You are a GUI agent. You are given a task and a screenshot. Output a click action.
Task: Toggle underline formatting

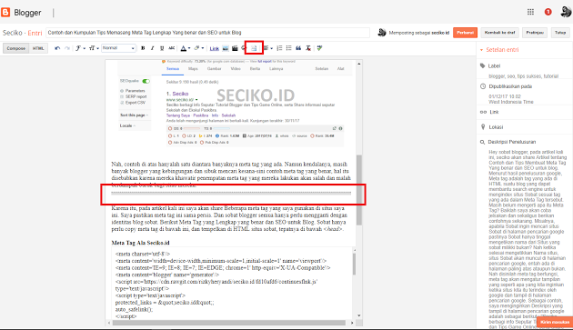point(162,48)
